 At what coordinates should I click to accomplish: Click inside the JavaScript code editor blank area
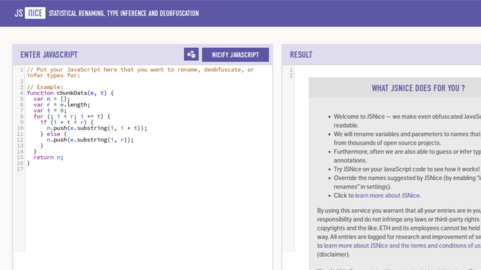[x=148, y=211]
